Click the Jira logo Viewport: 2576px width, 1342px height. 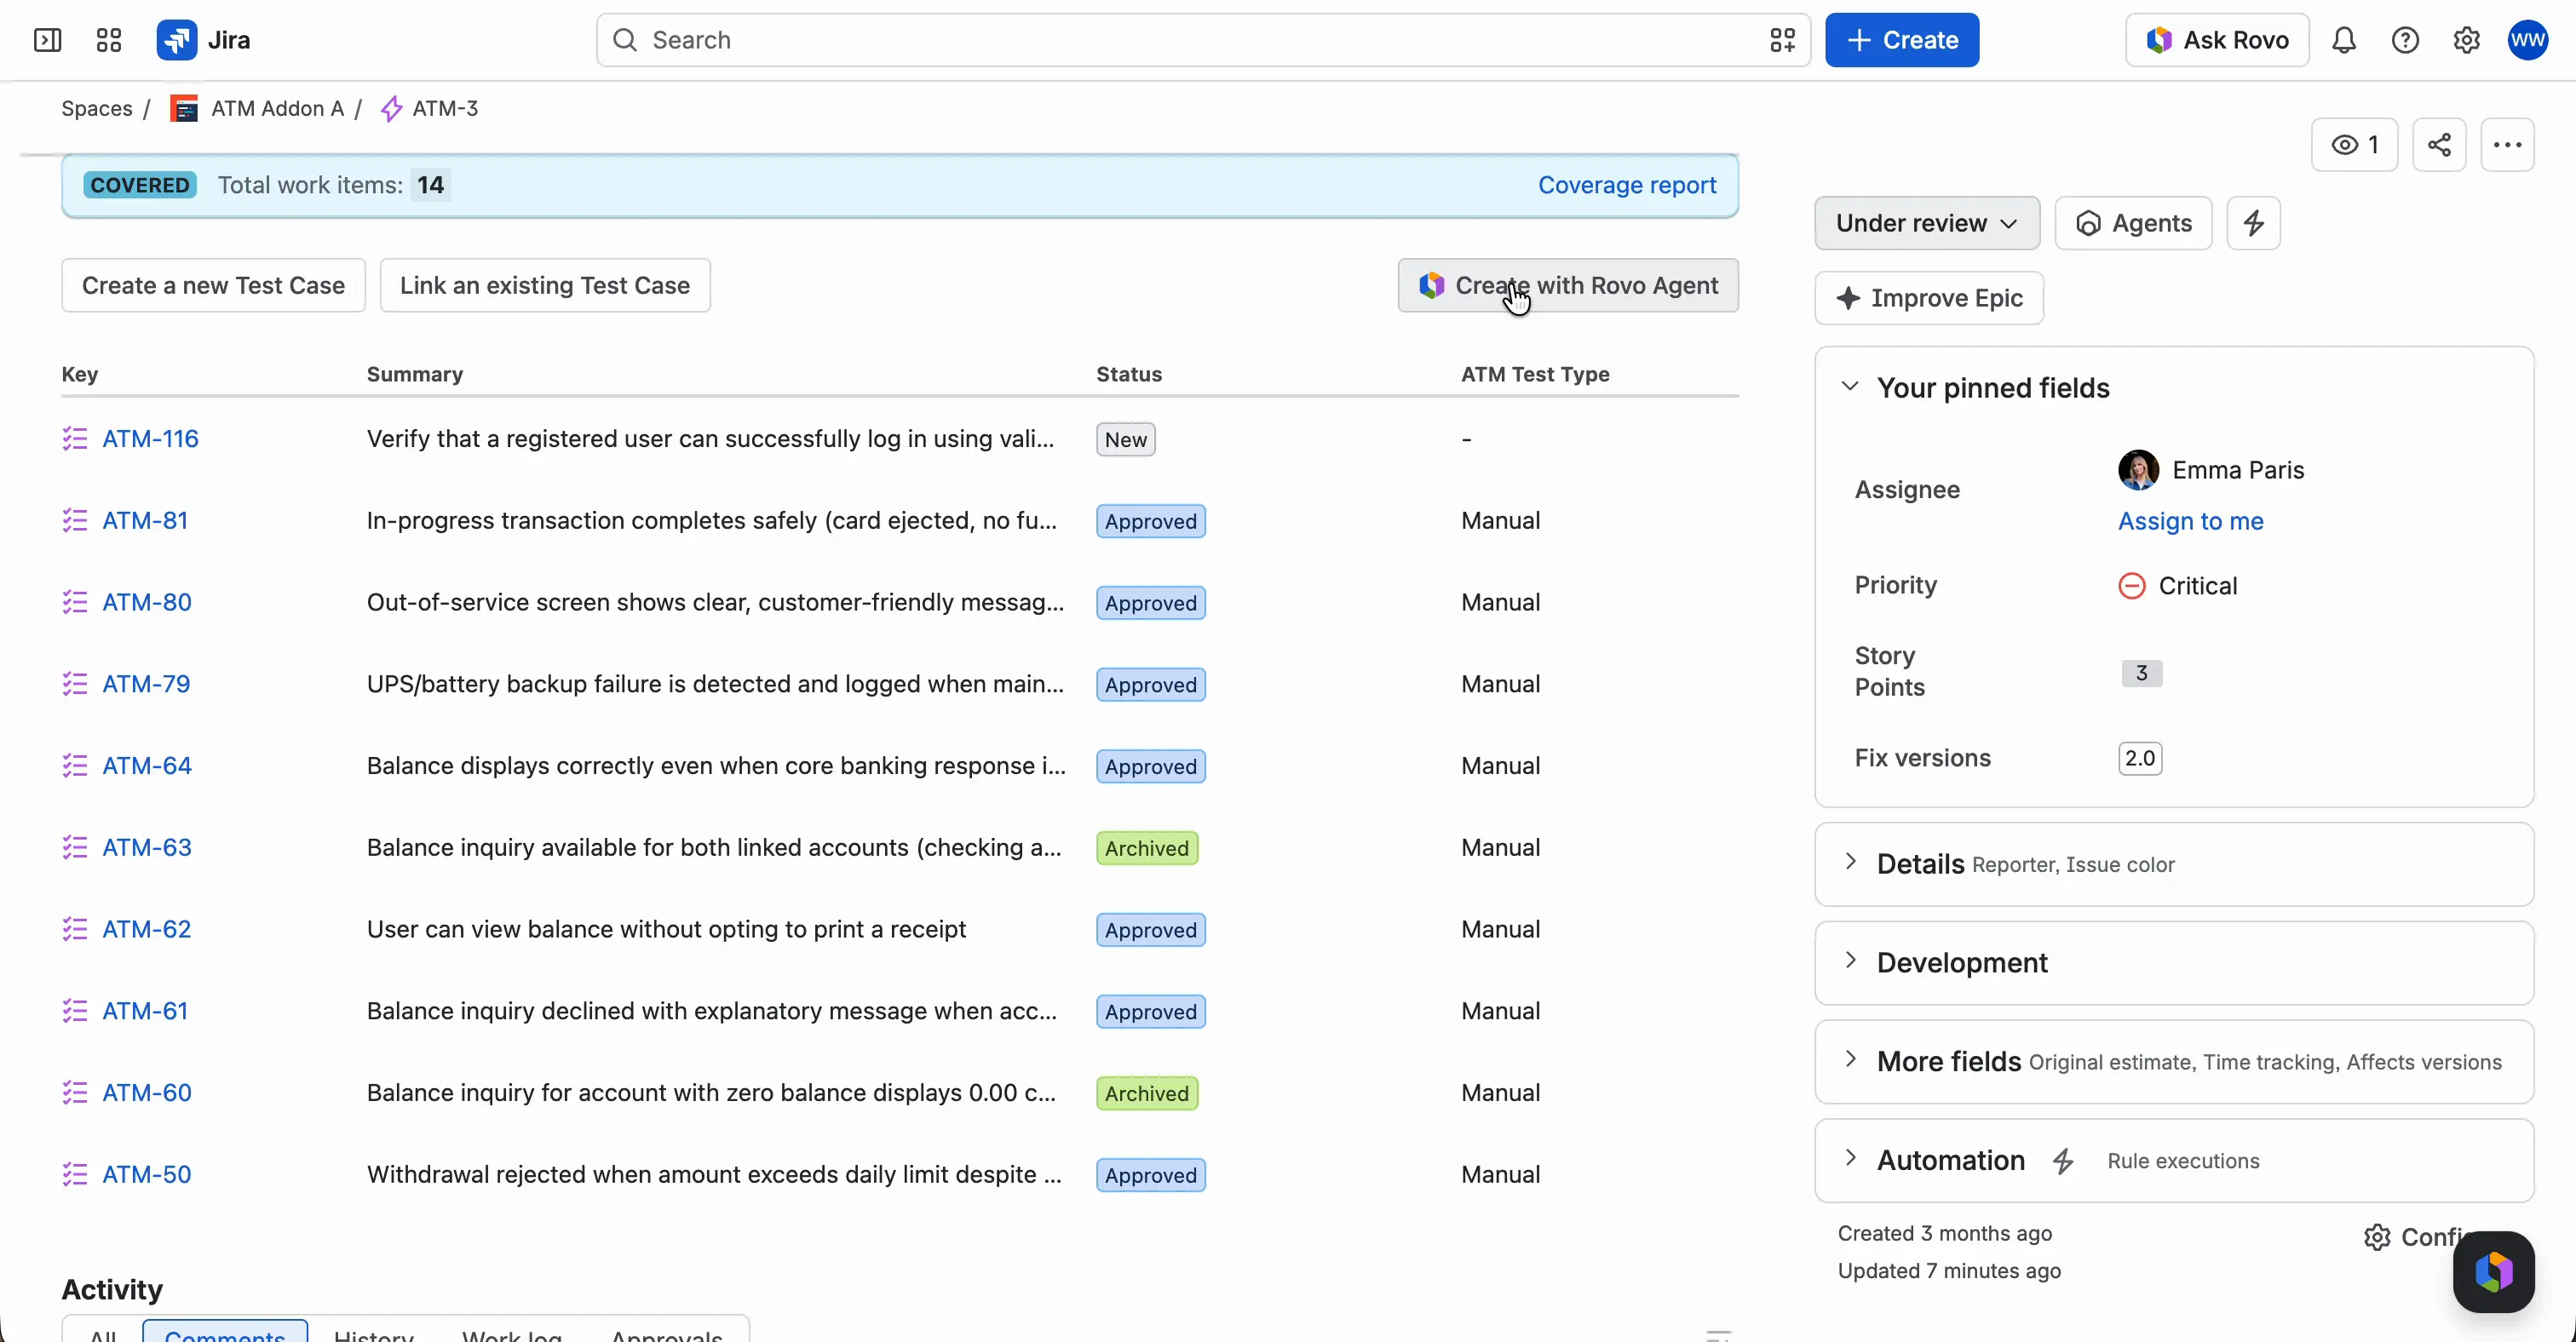click(x=203, y=40)
